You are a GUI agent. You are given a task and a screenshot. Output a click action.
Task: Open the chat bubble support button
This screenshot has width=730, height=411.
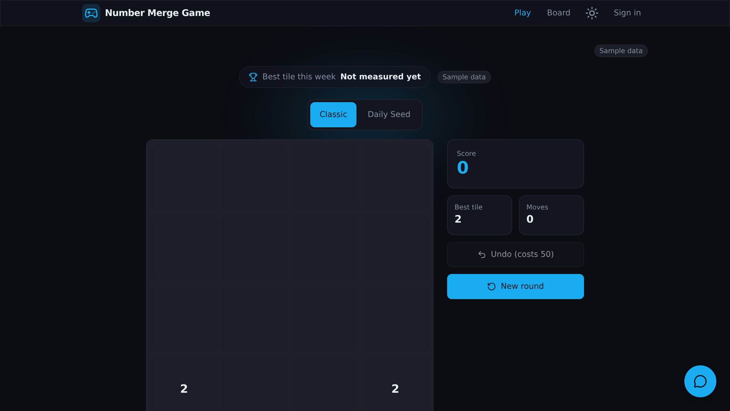pos(700,381)
